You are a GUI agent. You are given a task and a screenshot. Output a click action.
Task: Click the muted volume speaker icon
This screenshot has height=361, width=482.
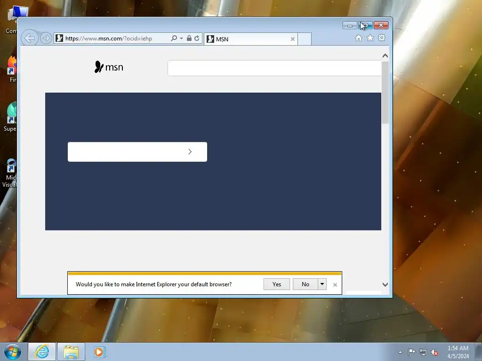[434, 353]
